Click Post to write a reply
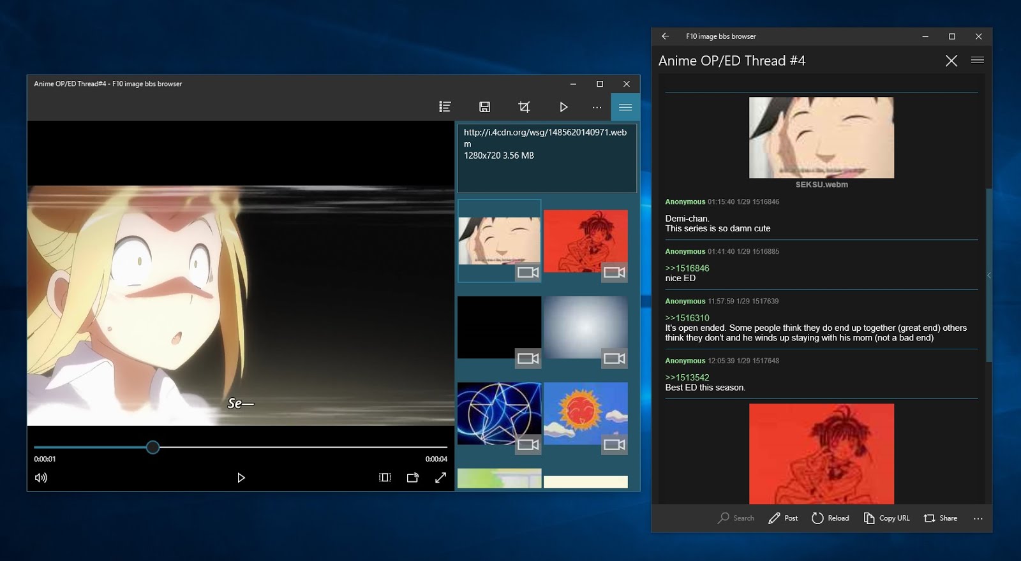Image resolution: width=1021 pixels, height=561 pixels. click(783, 518)
